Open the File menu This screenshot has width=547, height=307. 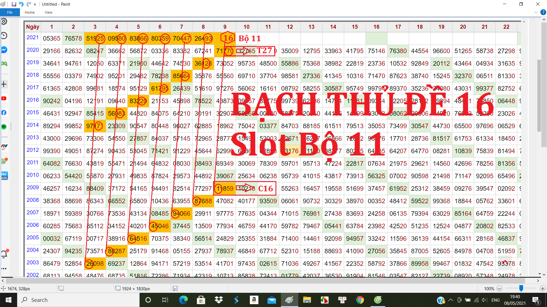10,12
